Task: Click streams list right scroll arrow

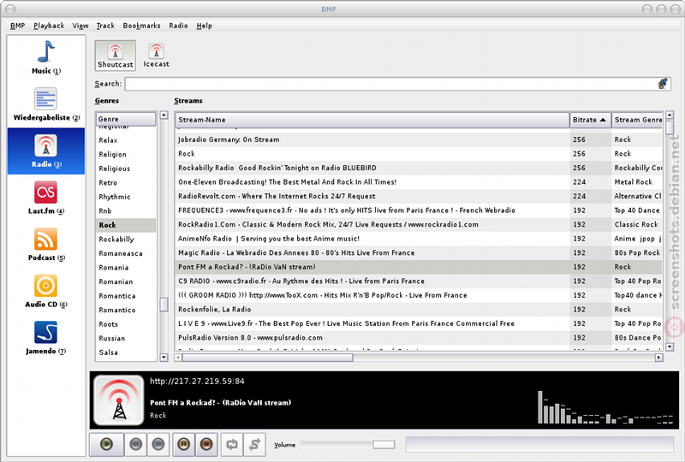Action: (658, 358)
